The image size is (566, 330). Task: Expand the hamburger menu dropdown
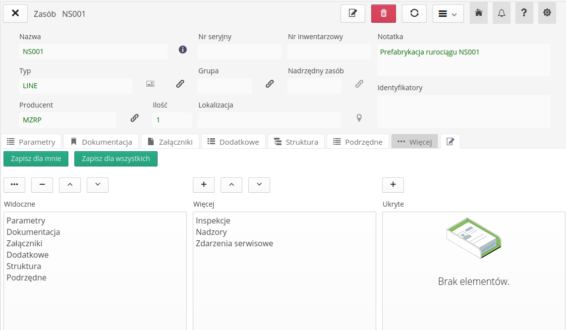click(448, 14)
